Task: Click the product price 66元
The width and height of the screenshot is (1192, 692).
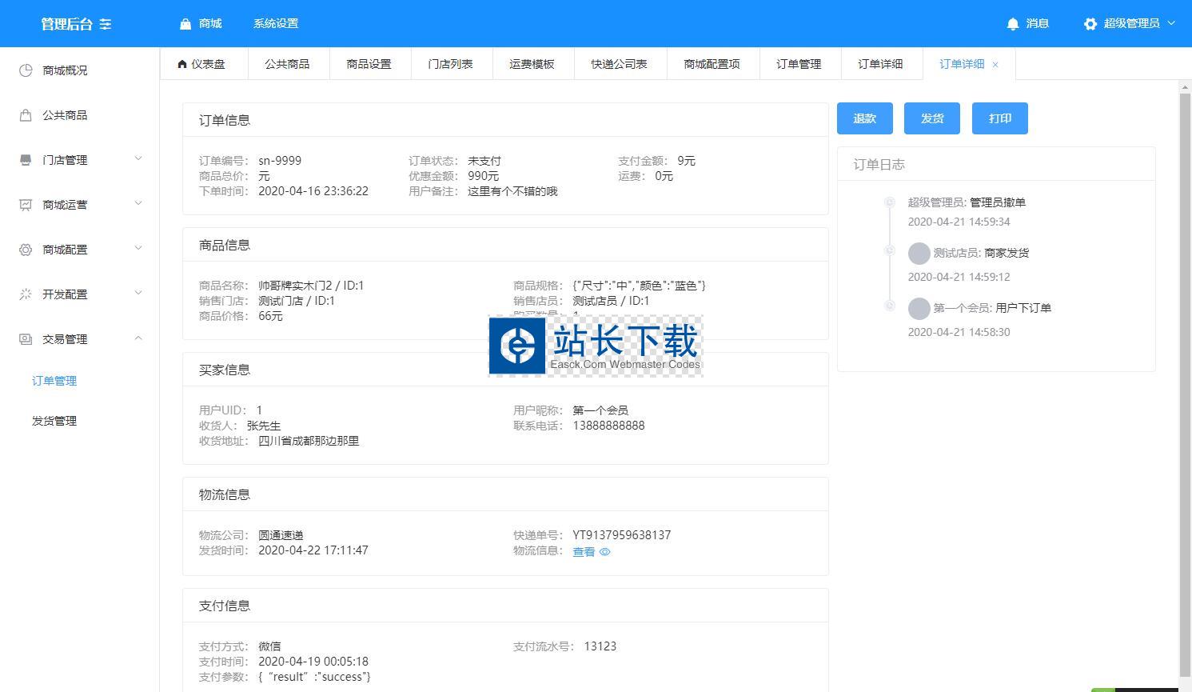Action: tap(270, 316)
